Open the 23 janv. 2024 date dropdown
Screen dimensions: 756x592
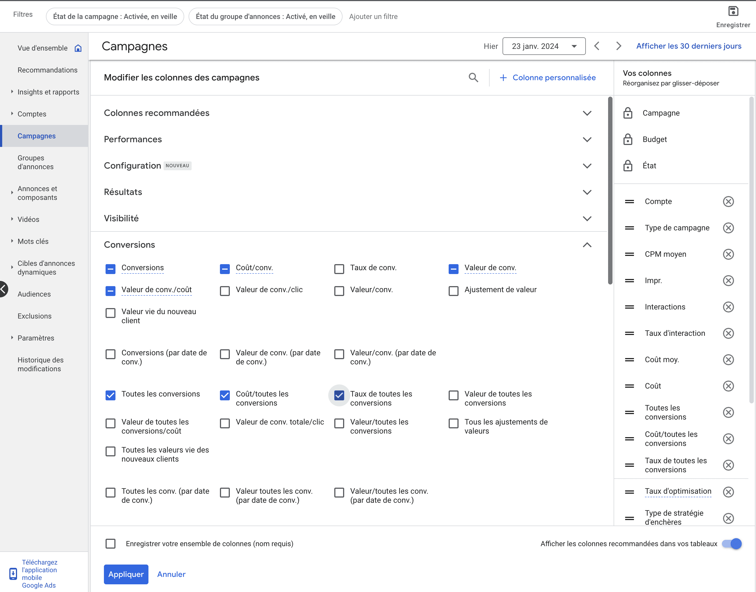click(x=544, y=46)
